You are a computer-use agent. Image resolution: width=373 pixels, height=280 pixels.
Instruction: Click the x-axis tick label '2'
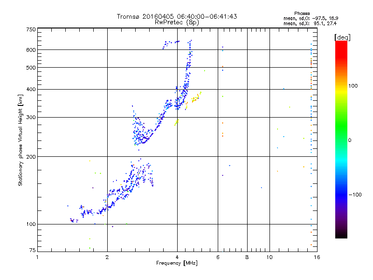pos(107,257)
